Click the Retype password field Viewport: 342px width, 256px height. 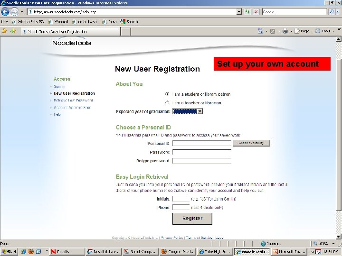202,161
